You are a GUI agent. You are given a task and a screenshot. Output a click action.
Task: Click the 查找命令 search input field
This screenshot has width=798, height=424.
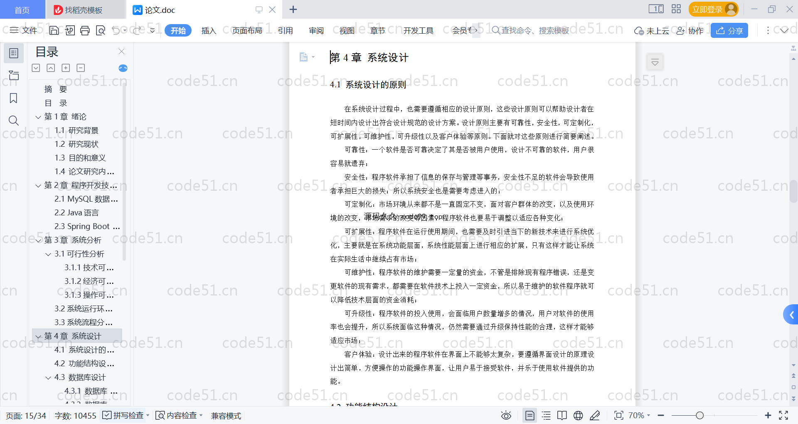coord(535,30)
